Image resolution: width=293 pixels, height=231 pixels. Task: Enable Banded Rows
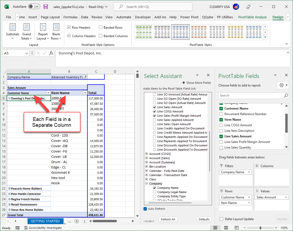[100, 27]
